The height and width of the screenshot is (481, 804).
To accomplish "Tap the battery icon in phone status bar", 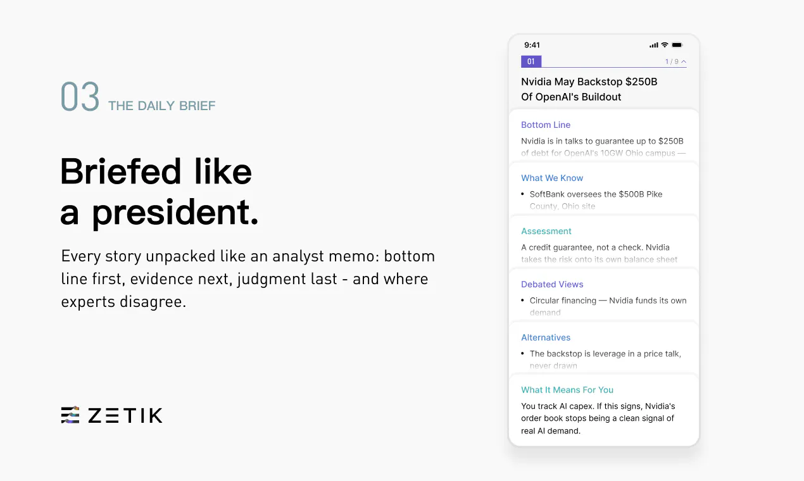I will click(x=677, y=45).
